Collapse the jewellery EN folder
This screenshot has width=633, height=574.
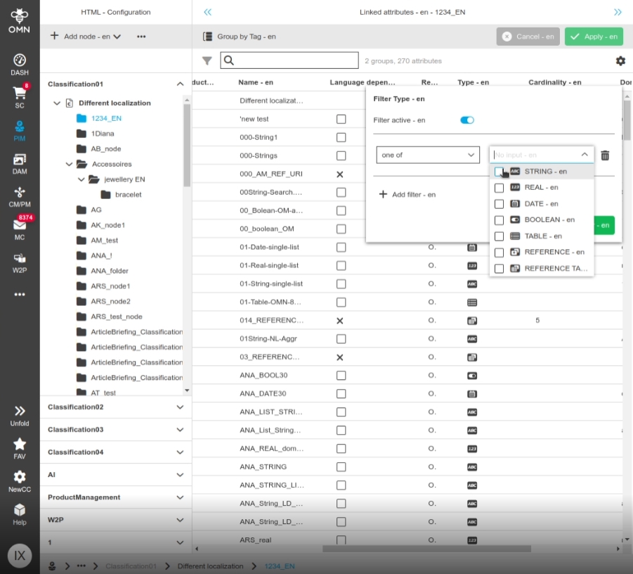(81, 179)
